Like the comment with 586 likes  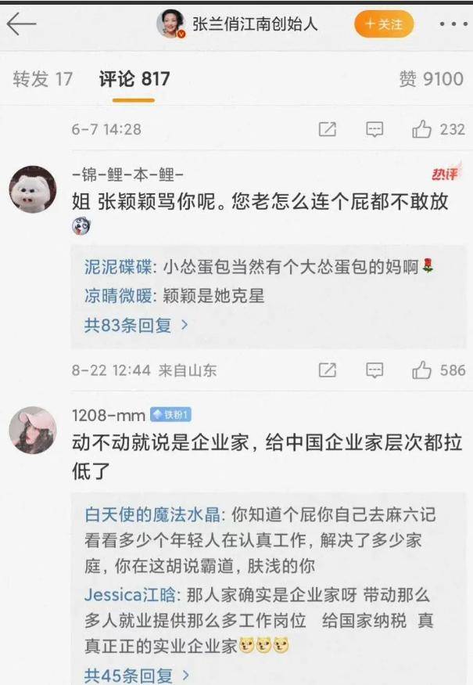pos(421,370)
